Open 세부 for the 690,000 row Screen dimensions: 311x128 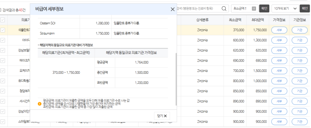(279, 61)
